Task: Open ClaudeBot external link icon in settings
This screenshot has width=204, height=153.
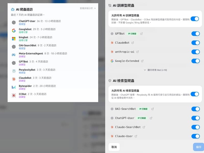Action: [x=133, y=43]
